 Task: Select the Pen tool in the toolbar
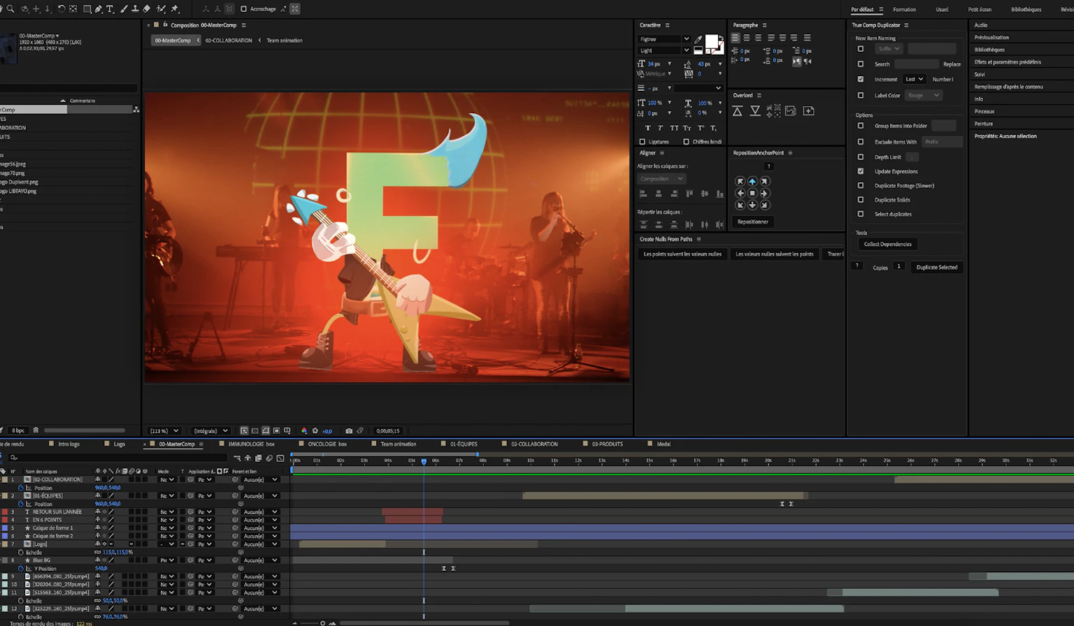pyautogui.click(x=99, y=9)
